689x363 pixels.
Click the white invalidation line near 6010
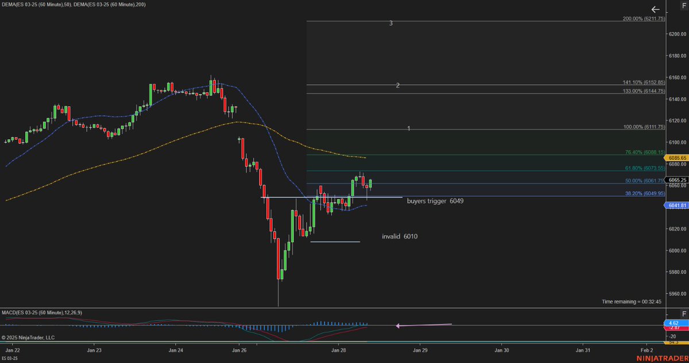pos(335,241)
